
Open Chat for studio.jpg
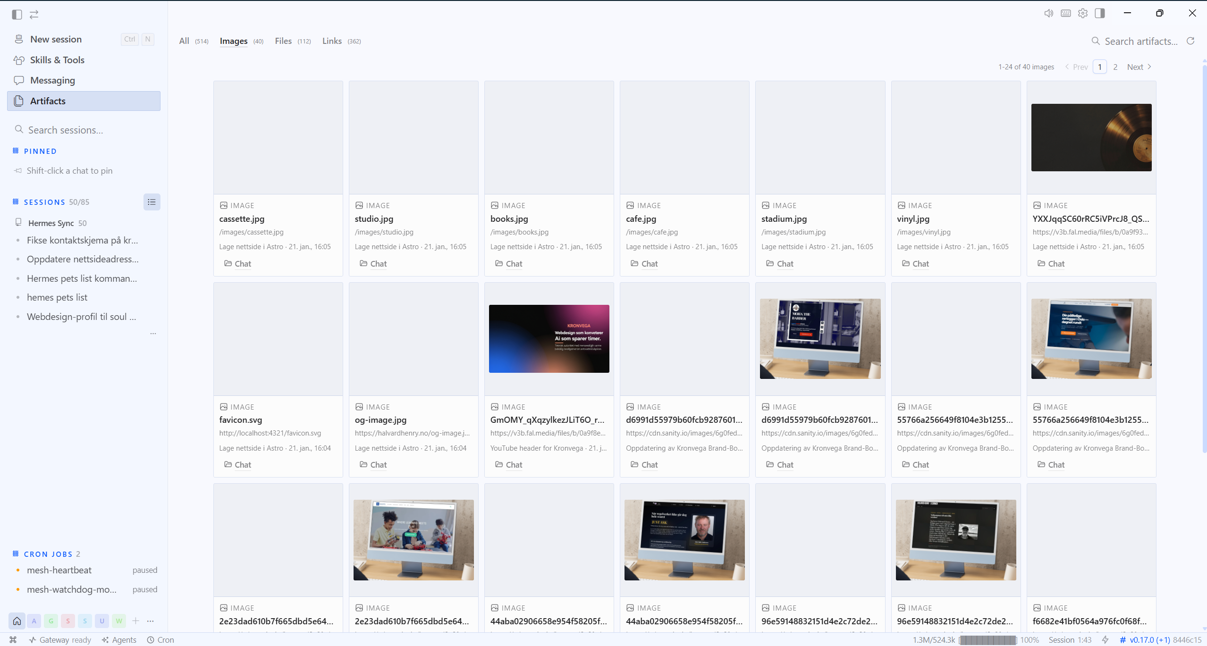point(373,264)
